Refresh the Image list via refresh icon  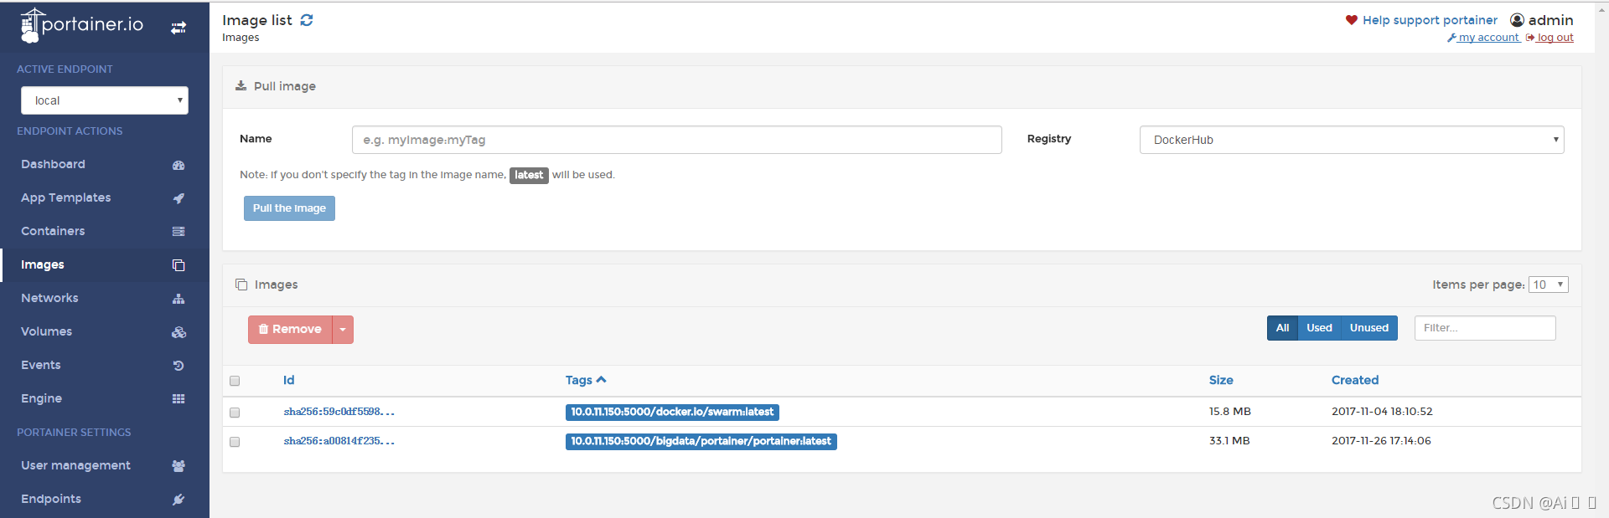(x=307, y=20)
